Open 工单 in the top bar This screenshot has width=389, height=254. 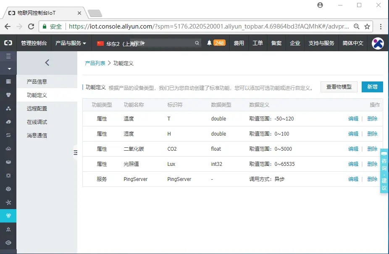[258, 43]
